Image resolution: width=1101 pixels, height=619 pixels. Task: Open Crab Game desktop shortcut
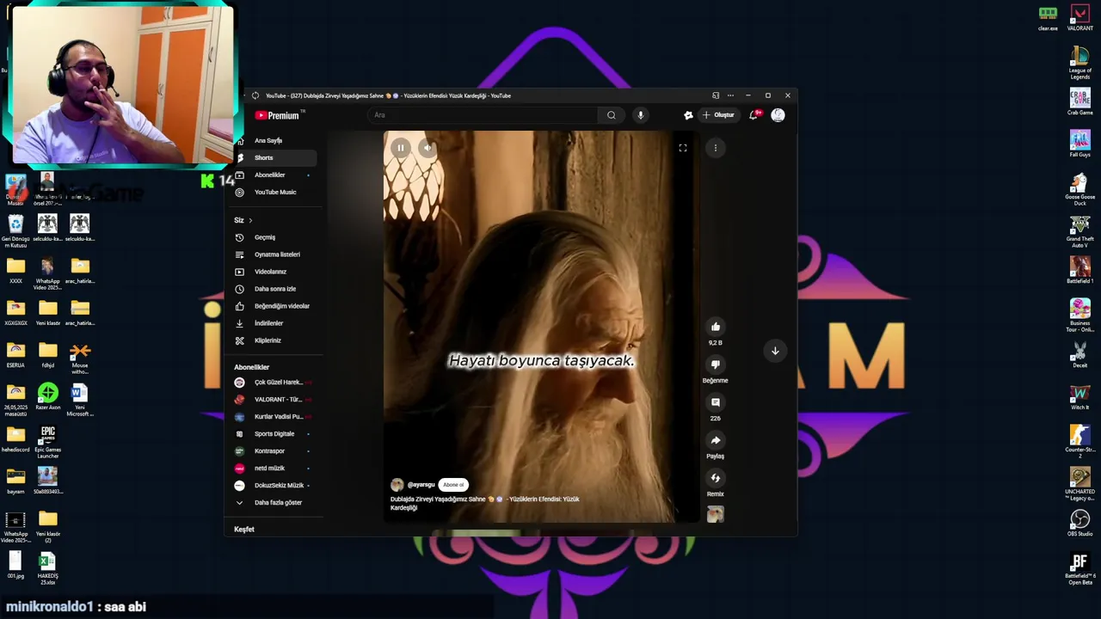click(x=1079, y=101)
